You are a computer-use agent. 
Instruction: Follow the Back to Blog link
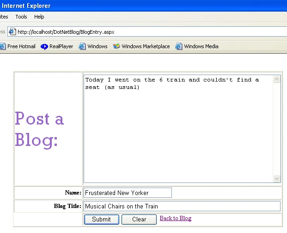pyautogui.click(x=176, y=218)
